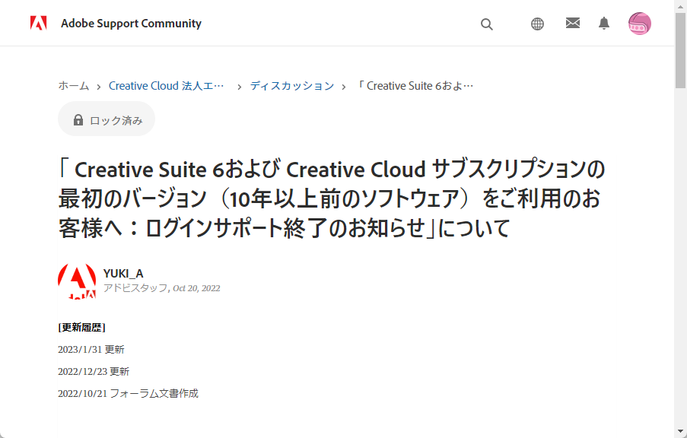Click the 2023/1/31 更新 line

point(91,350)
